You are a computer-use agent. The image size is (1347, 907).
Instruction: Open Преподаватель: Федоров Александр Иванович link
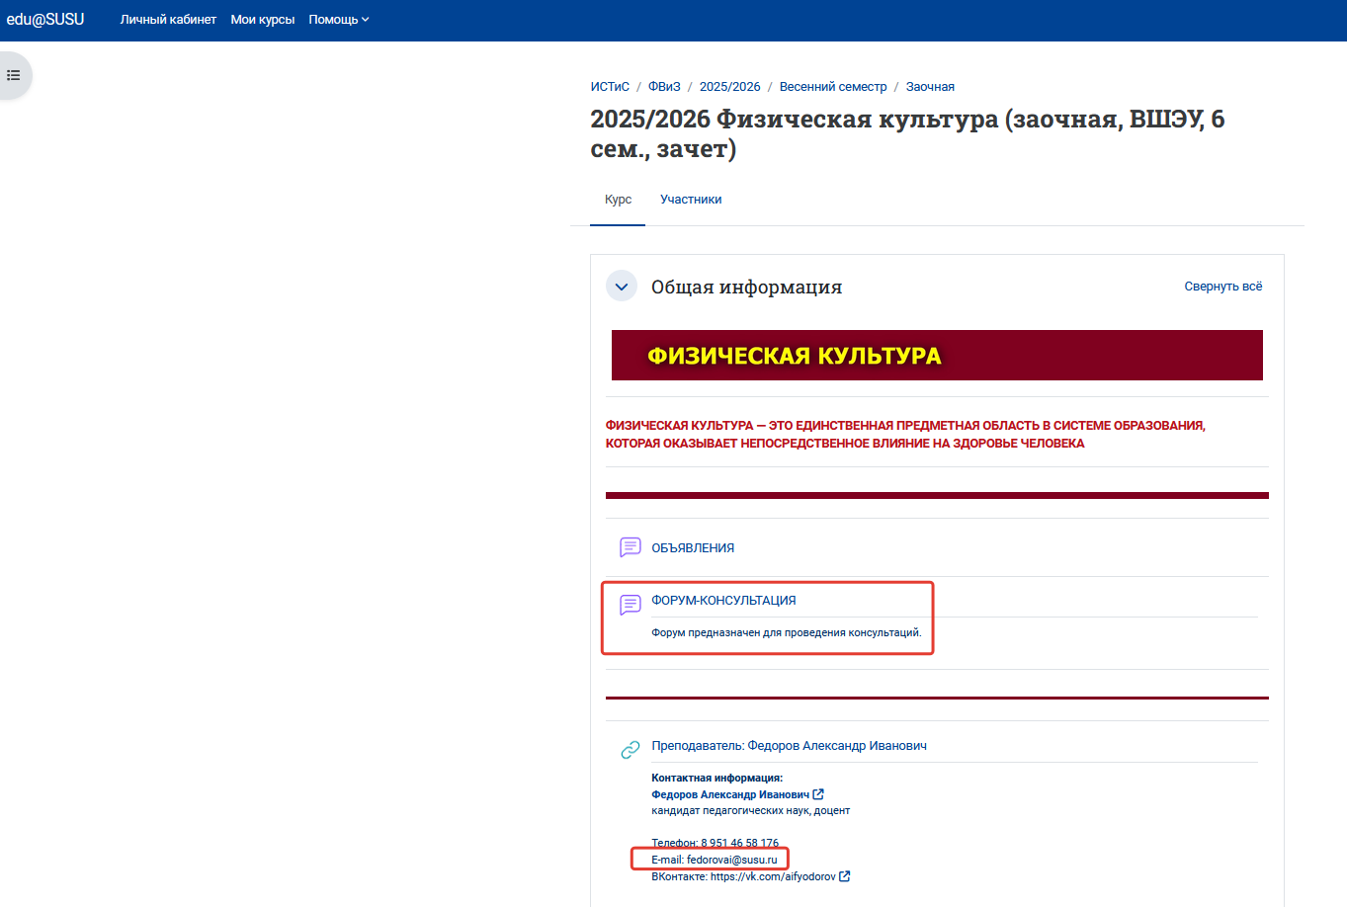click(789, 746)
